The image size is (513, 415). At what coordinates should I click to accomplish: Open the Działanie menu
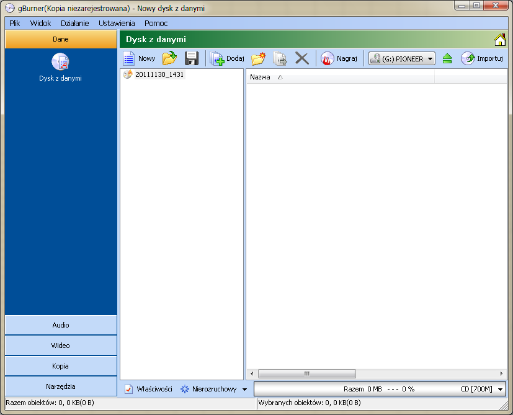click(x=75, y=23)
